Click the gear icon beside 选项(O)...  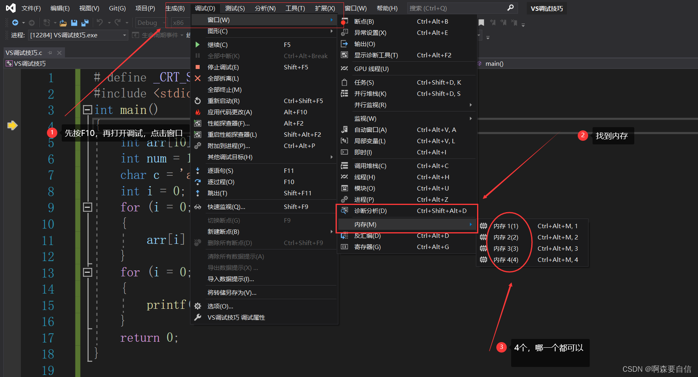click(198, 306)
